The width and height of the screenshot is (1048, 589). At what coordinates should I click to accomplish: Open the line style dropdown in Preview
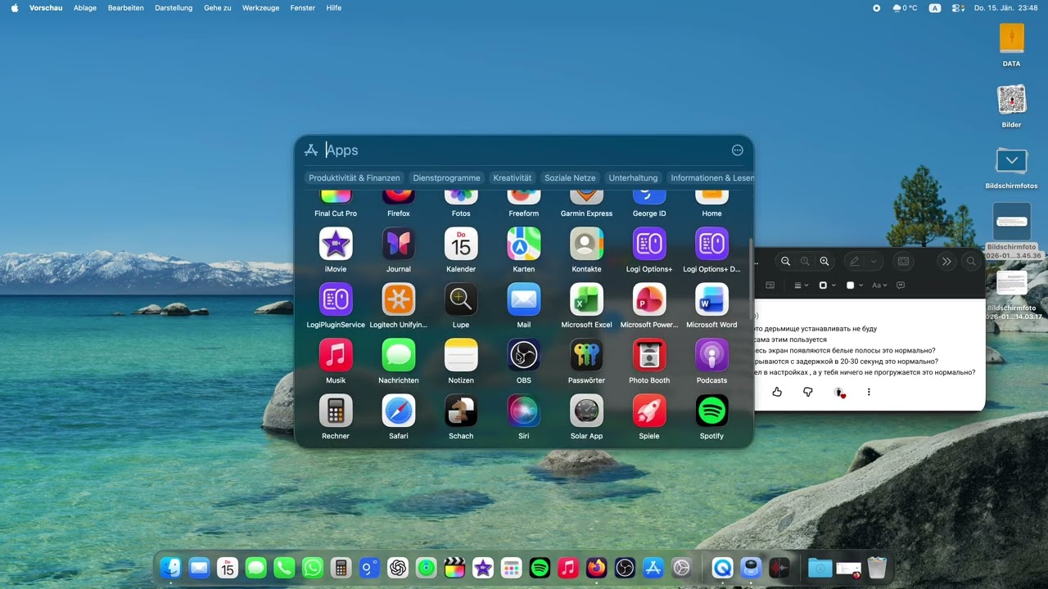(802, 286)
